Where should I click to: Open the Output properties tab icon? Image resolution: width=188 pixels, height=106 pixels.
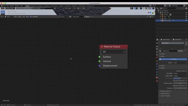coord(157,49)
